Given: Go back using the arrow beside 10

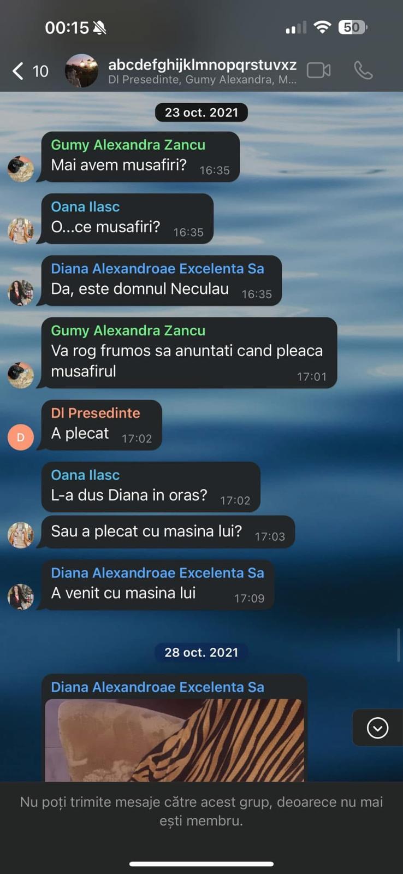Looking at the screenshot, I should click(x=18, y=71).
